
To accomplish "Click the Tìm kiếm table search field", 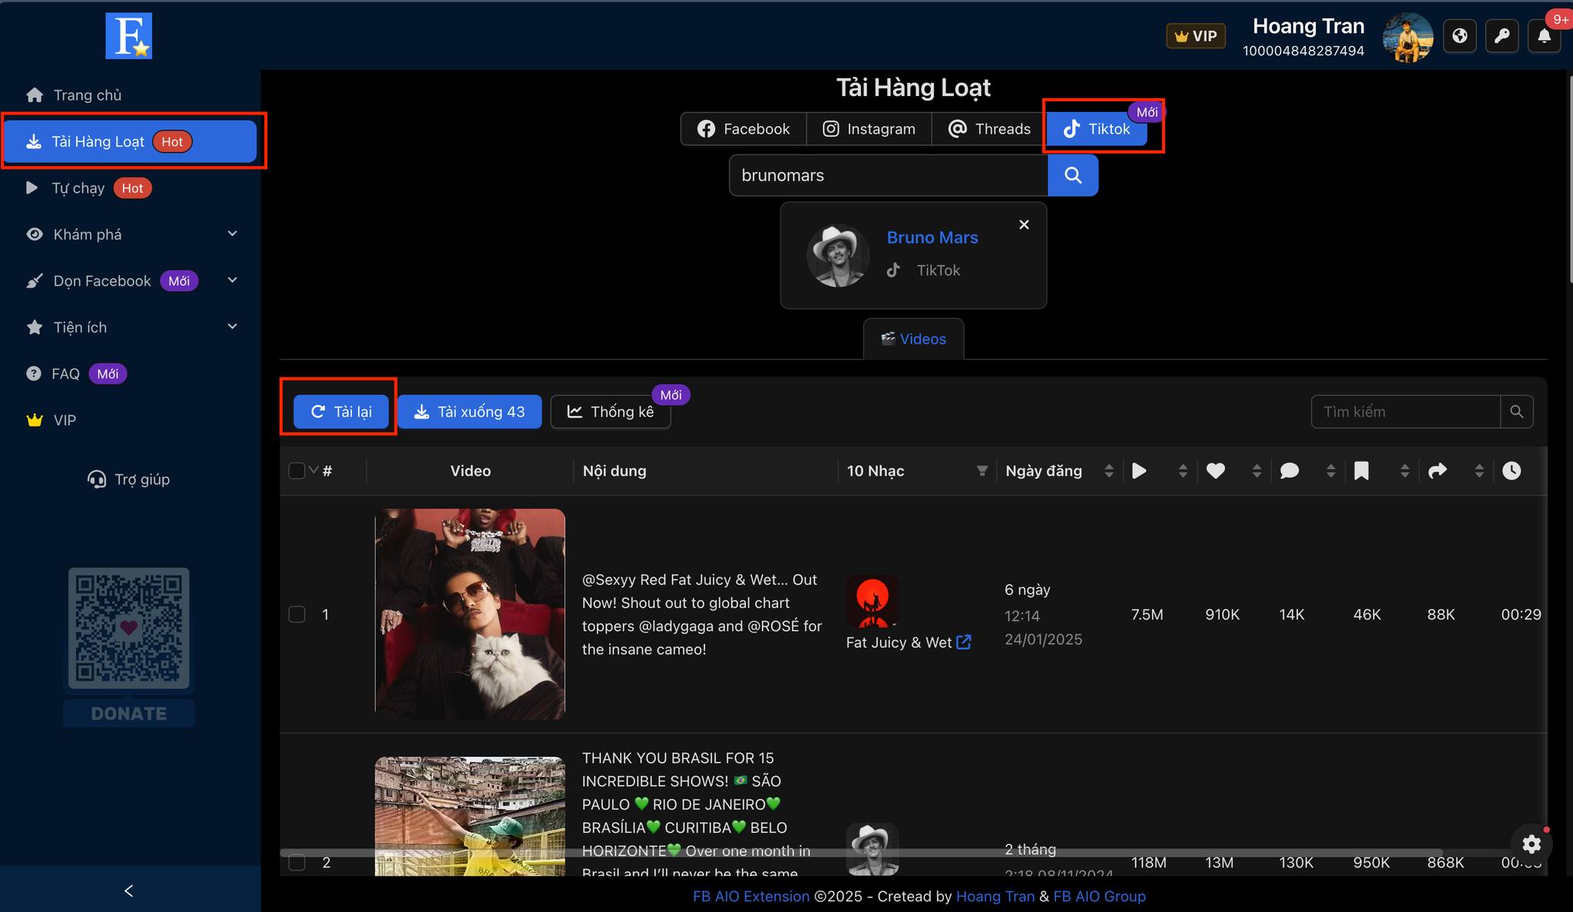I will point(1406,411).
